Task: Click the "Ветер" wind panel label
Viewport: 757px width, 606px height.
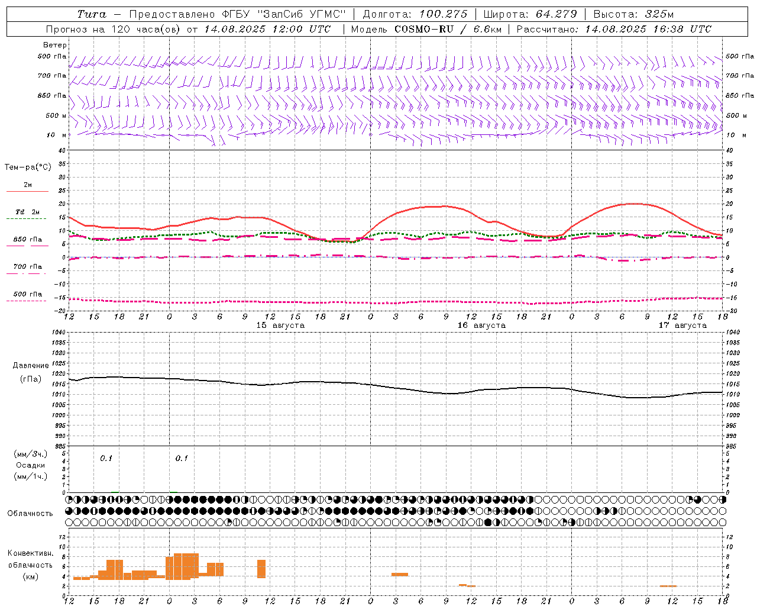Action: (x=55, y=45)
